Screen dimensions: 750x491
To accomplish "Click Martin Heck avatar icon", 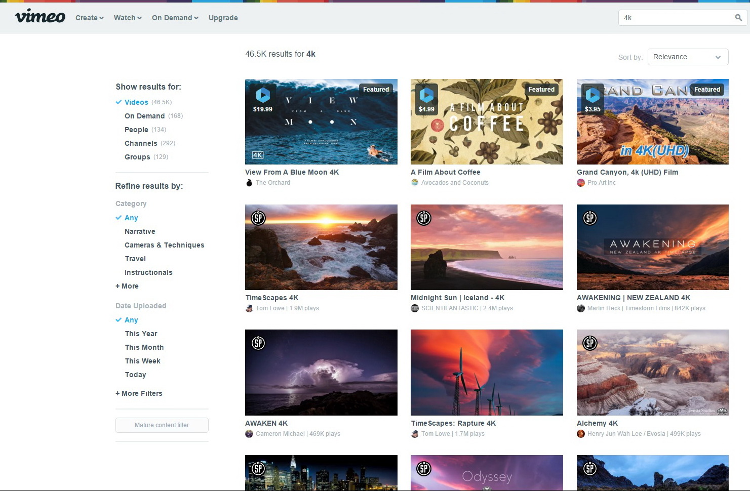I will [581, 308].
